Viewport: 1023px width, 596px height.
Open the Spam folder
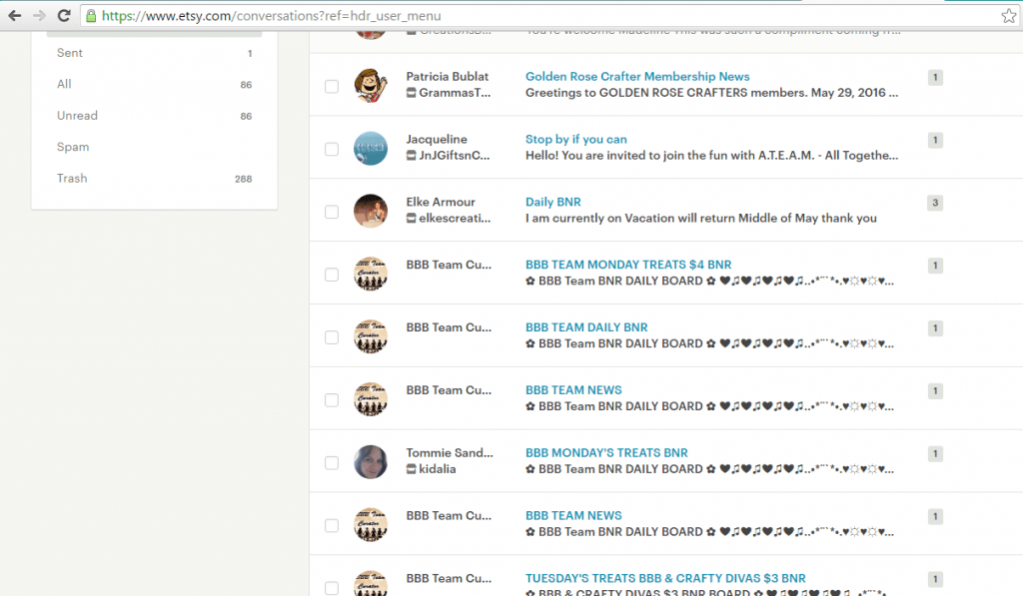click(x=73, y=147)
